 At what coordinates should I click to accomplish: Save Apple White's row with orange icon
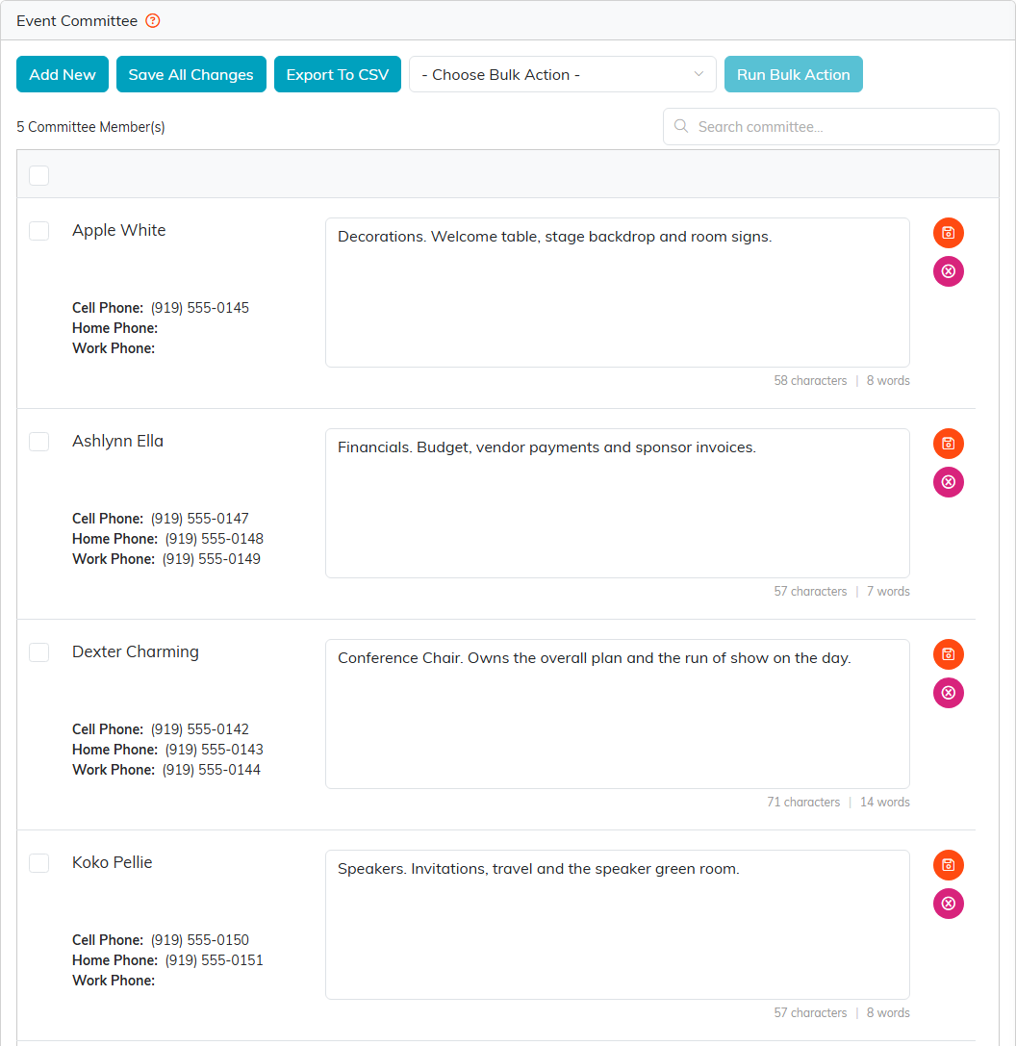[948, 233]
